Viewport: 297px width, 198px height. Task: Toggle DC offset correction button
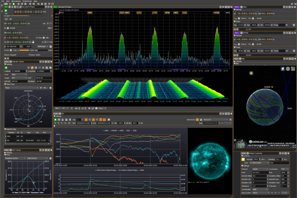(6, 19)
